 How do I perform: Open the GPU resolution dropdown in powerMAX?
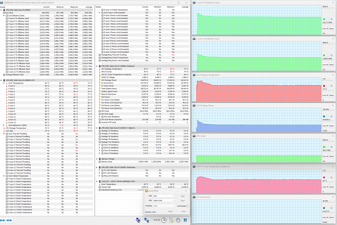coord(164,201)
